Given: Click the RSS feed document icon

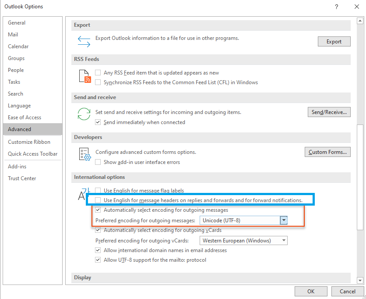Looking at the screenshot, I should pyautogui.click(x=85, y=76).
